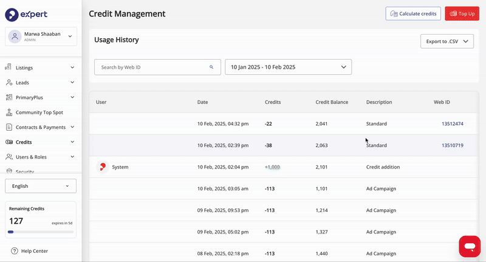Click the User column header
Image resolution: width=486 pixels, height=262 pixels.
[x=101, y=102]
